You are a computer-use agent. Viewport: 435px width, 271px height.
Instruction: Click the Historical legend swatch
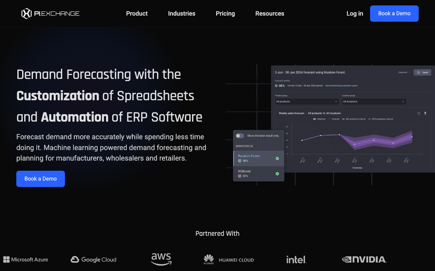pyautogui.click(x=315, y=119)
